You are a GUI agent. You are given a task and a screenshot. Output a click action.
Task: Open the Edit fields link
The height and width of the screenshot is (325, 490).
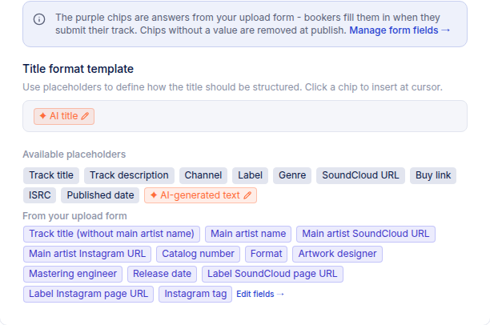coord(260,294)
